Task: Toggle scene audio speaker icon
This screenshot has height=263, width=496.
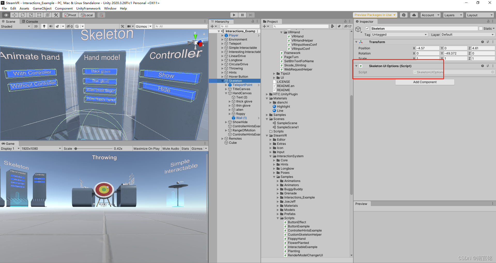Action: click(51, 26)
